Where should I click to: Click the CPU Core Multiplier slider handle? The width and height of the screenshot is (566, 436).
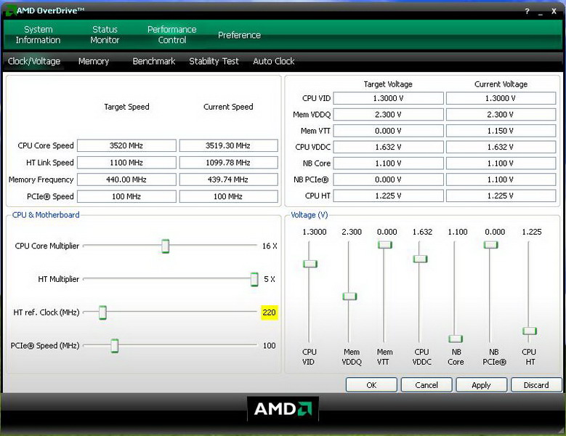(166, 246)
